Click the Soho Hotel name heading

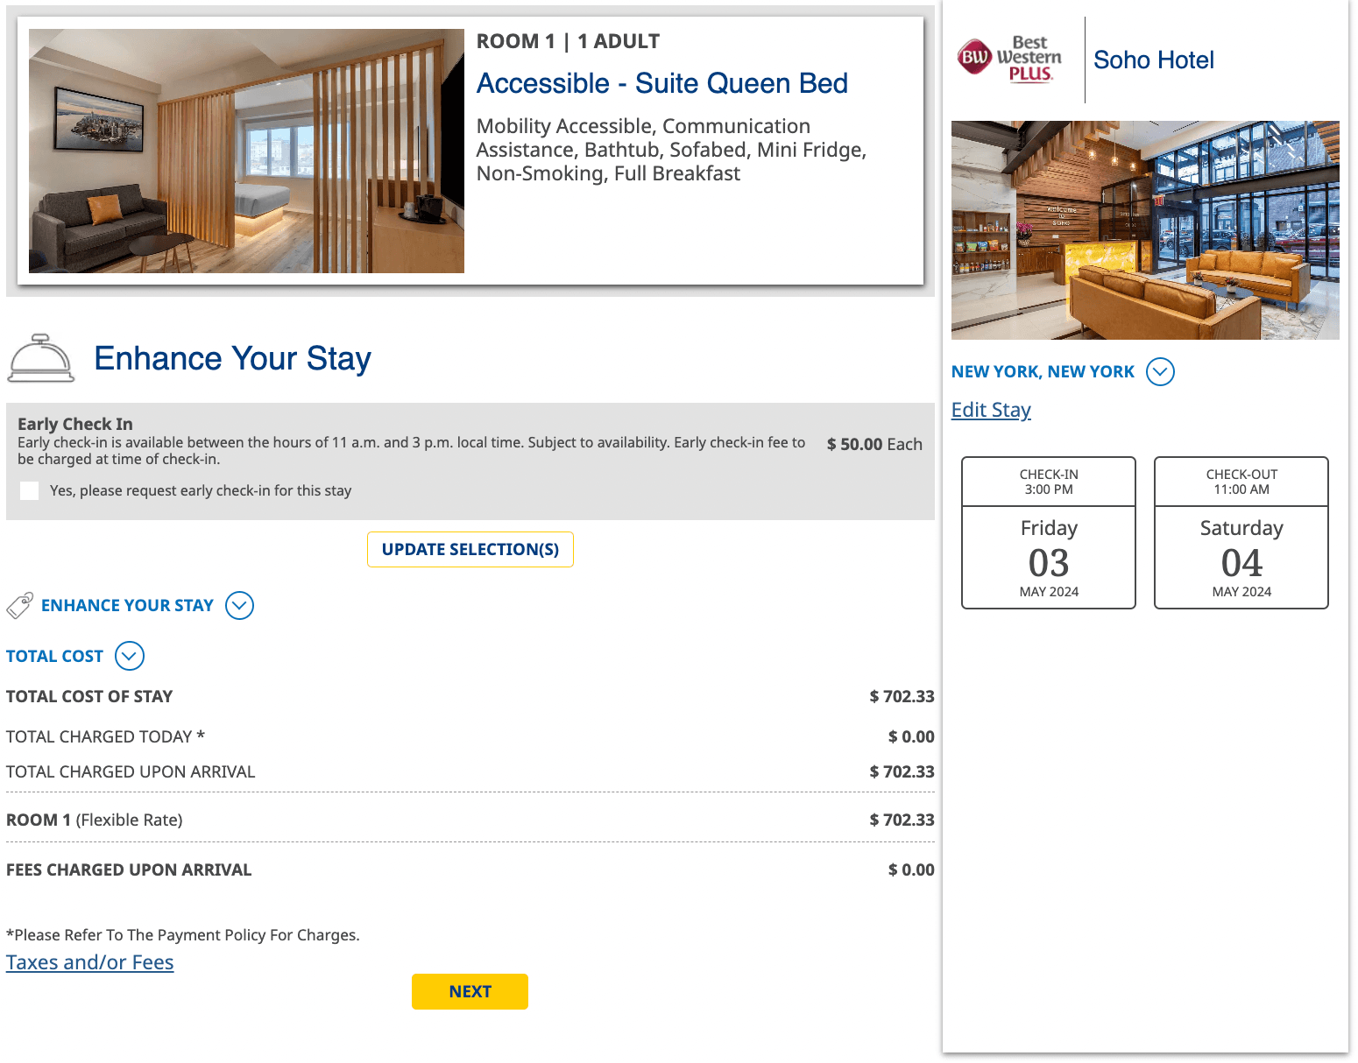pyautogui.click(x=1153, y=60)
